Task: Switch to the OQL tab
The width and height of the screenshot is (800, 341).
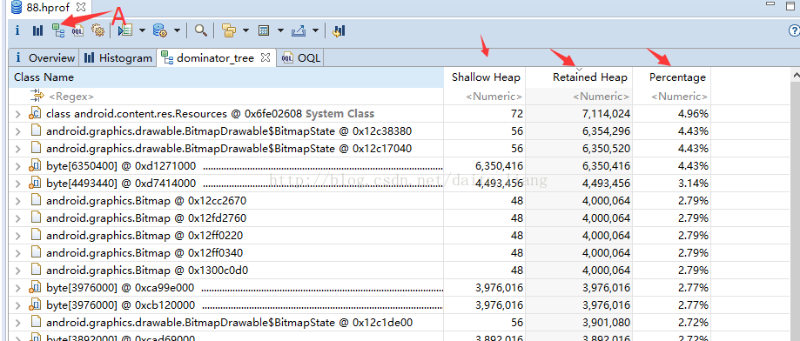Action: (x=301, y=58)
